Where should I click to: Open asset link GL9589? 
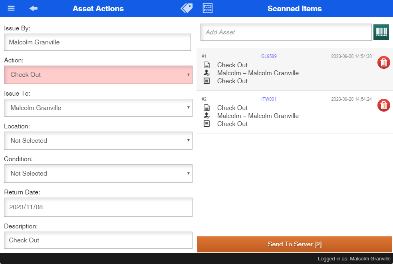tap(269, 56)
